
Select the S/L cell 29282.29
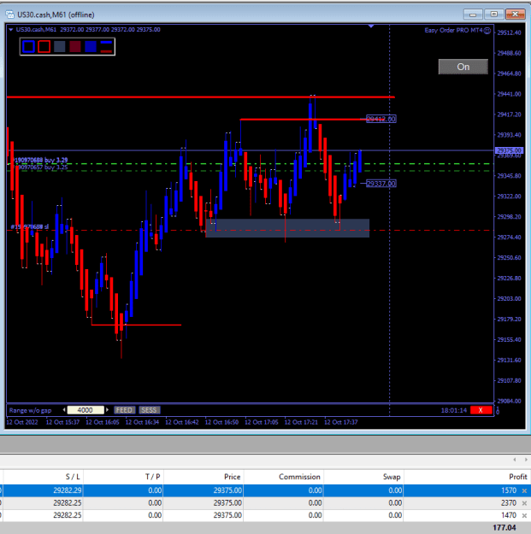click(68, 490)
